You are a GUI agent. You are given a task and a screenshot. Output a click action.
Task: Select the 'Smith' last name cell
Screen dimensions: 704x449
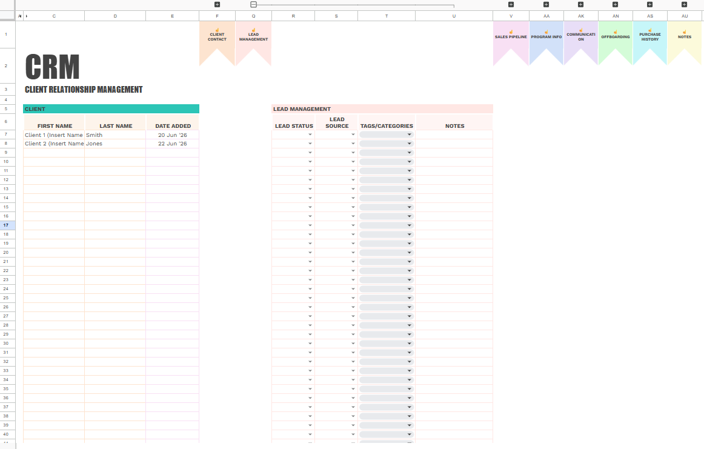pos(115,135)
